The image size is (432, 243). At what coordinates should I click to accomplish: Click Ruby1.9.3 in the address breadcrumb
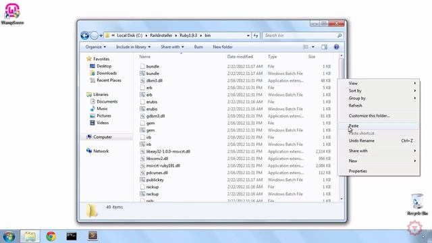[x=188, y=36]
